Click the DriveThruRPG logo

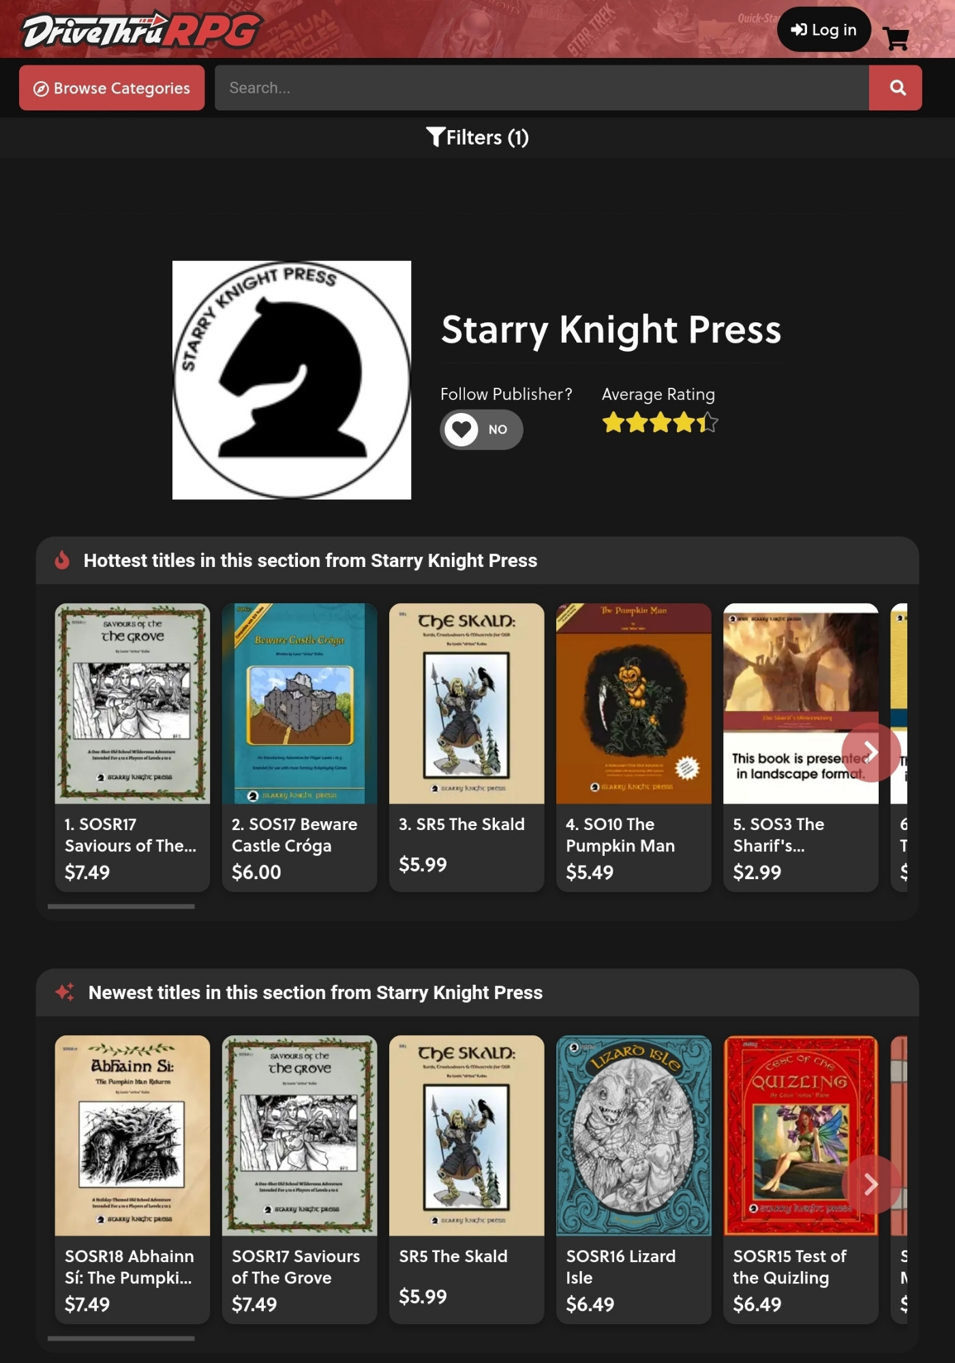(x=141, y=30)
